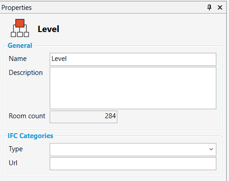The width and height of the screenshot is (229, 181).
Task: Open the Type dropdown arrow
Action: pyautogui.click(x=211, y=149)
